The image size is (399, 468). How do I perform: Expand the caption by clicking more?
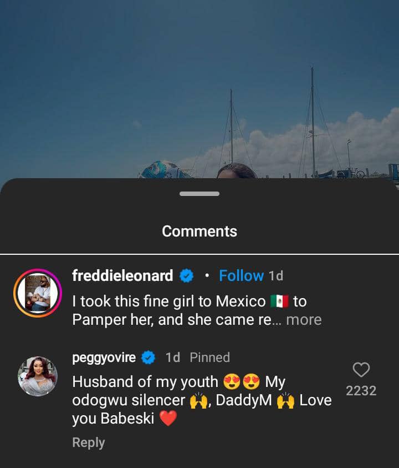(304, 319)
